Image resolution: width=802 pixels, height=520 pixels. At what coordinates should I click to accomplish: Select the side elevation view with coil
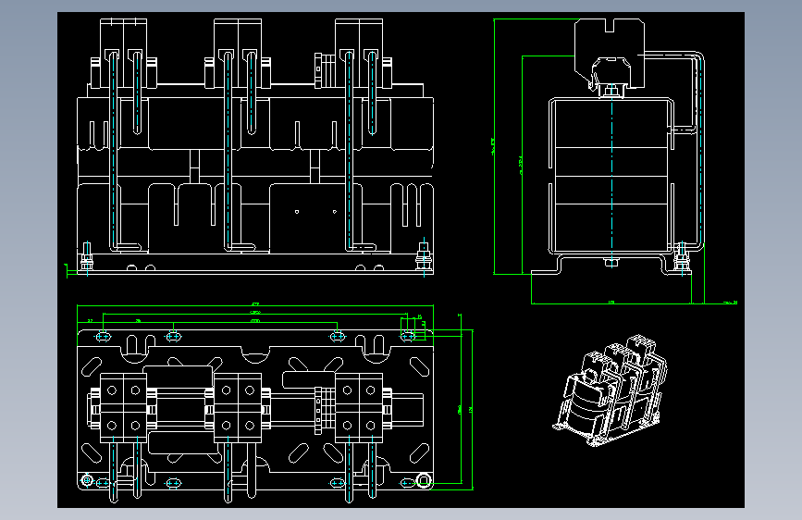618,147
